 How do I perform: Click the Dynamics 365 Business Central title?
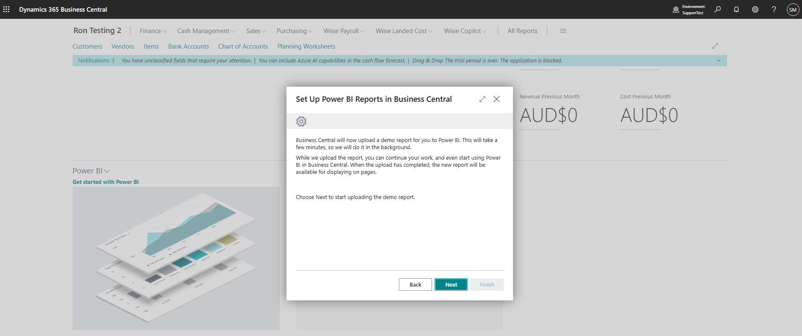click(x=63, y=9)
